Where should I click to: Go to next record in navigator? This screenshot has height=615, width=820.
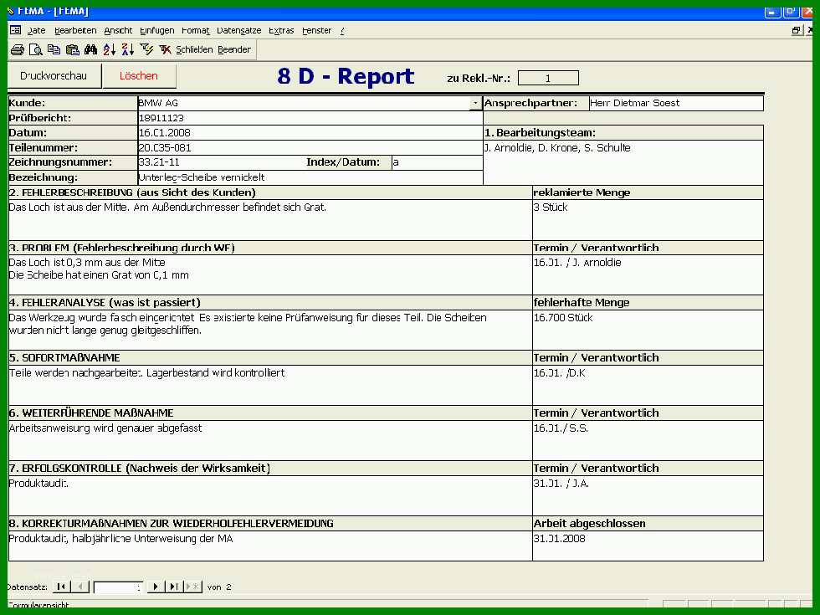point(156,587)
